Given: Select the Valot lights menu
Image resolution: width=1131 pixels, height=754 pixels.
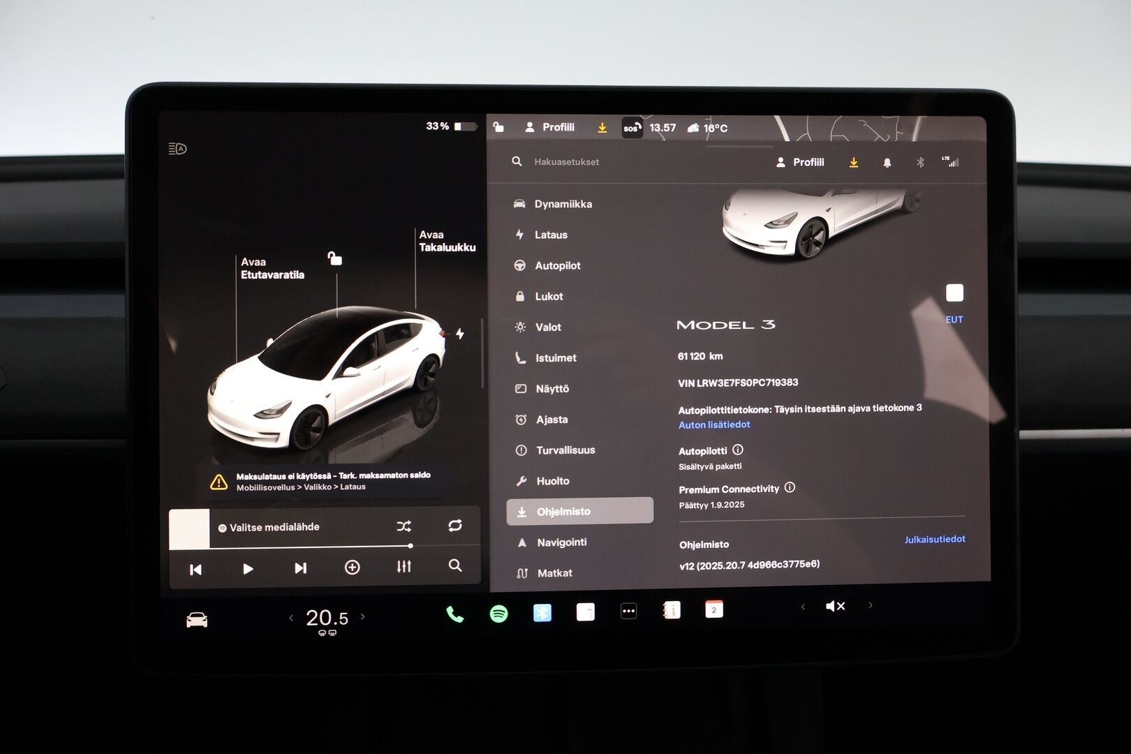Looking at the screenshot, I should [538, 327].
